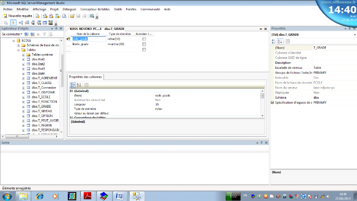This screenshot has width=357, height=201.
Task: Select dbo.T_ECOLE in the Object Explorer tree
Action: [42, 97]
